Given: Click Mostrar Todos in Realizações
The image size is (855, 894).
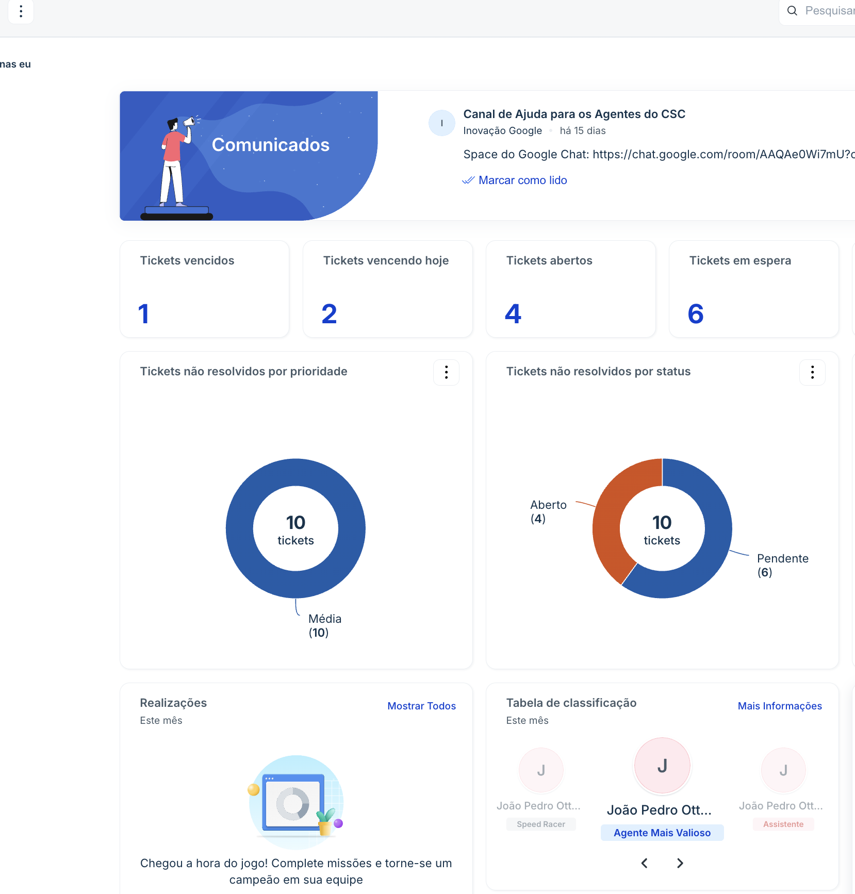Looking at the screenshot, I should 421,706.
